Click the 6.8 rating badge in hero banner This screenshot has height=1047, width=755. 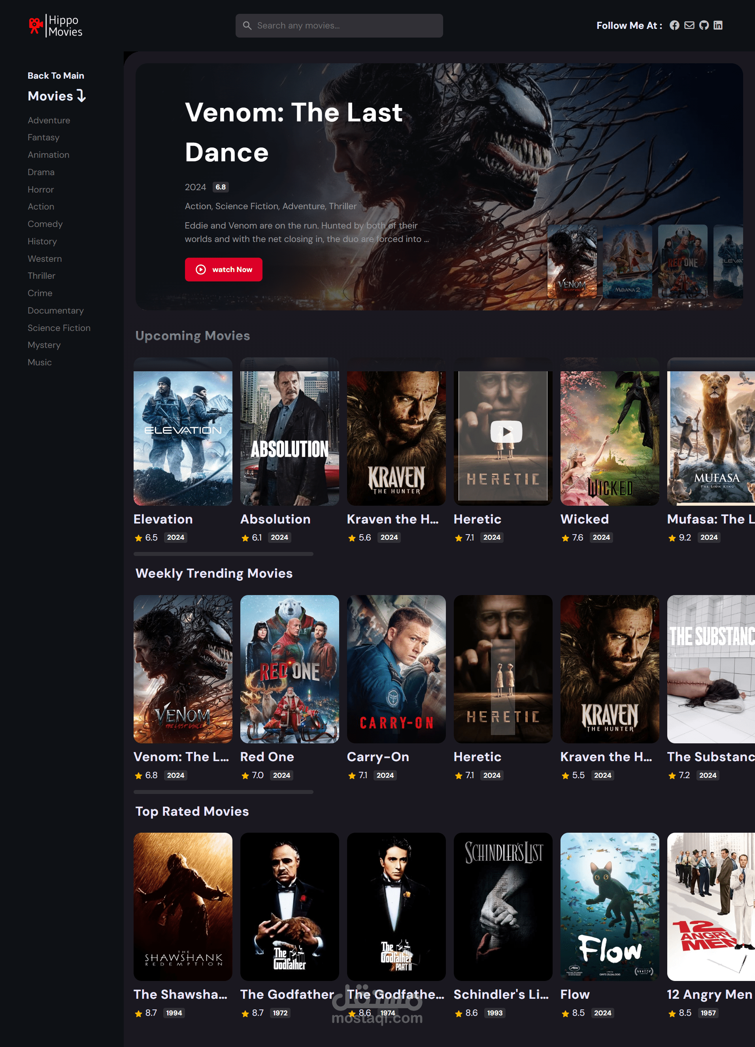(x=221, y=187)
